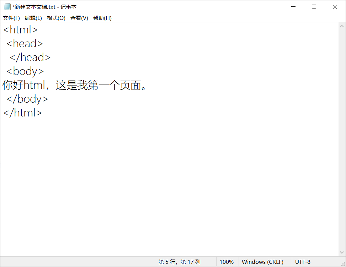This screenshot has height=267, width=346.
Task: Open the 文件(F) menu
Action: pos(11,18)
